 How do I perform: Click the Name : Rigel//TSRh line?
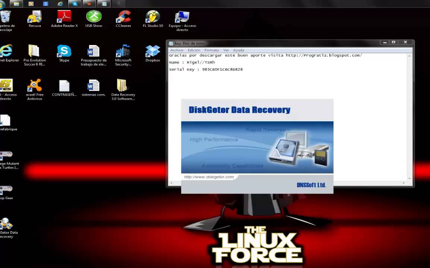(192, 62)
